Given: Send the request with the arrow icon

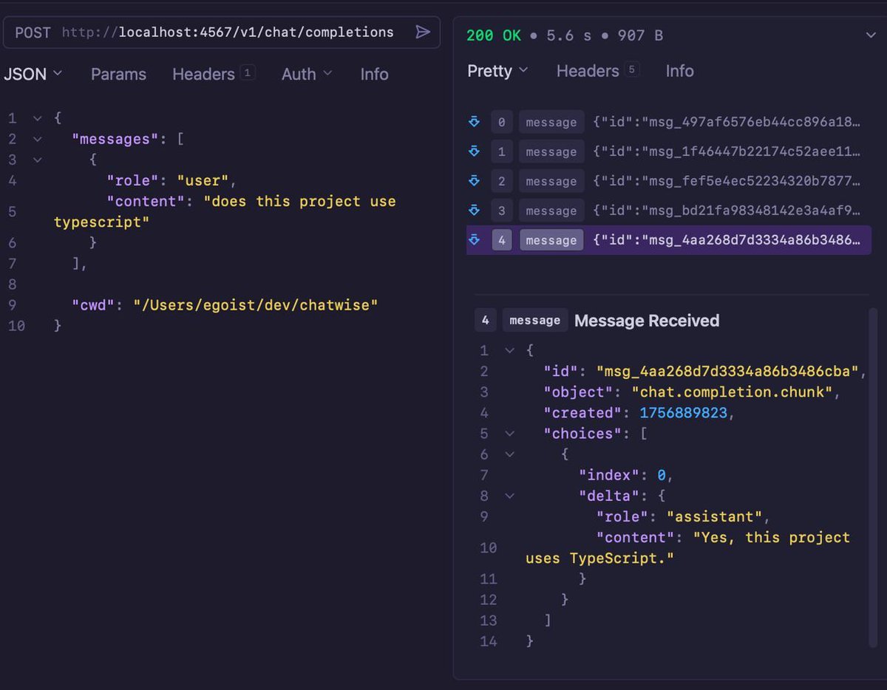Looking at the screenshot, I should (x=422, y=32).
